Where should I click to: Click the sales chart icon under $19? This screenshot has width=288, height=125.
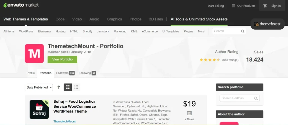pos(189,113)
